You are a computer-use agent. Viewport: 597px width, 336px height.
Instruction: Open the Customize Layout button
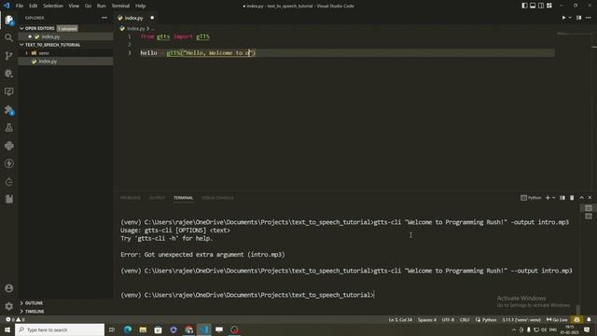(x=549, y=6)
